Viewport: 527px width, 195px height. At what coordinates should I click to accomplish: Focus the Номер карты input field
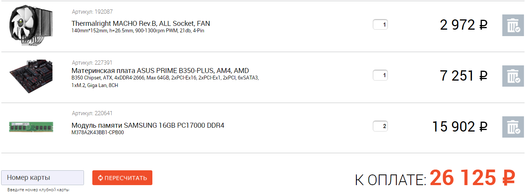coord(43,178)
